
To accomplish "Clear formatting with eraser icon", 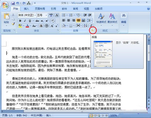I will [x=53, y=21].
